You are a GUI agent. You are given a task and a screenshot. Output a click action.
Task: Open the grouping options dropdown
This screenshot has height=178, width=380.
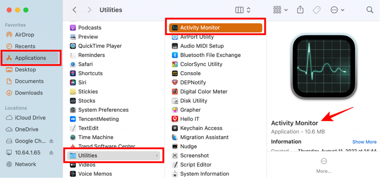[280, 10]
